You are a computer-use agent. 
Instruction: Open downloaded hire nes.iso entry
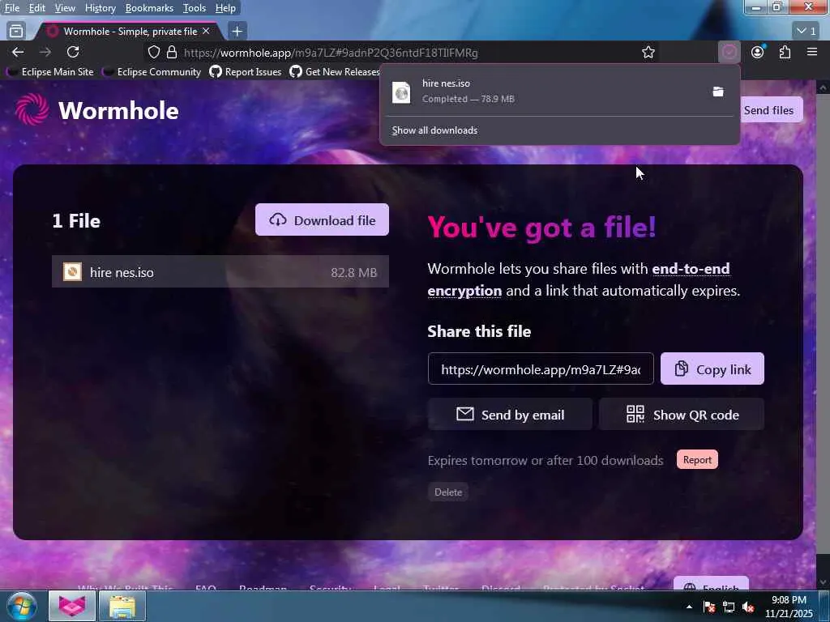[544, 91]
